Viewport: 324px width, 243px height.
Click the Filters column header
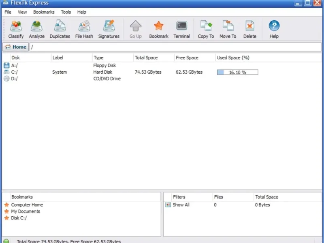click(x=192, y=197)
